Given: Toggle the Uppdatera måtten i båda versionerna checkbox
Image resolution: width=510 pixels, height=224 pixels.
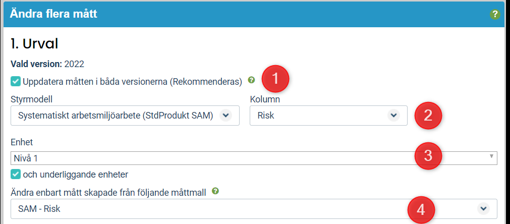Looking at the screenshot, I should pos(15,81).
